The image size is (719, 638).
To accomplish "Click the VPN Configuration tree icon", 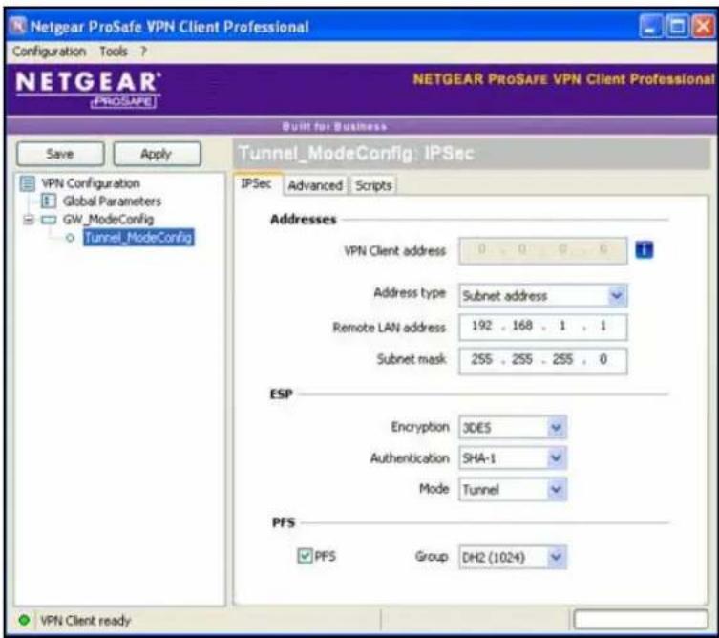I will [28, 183].
